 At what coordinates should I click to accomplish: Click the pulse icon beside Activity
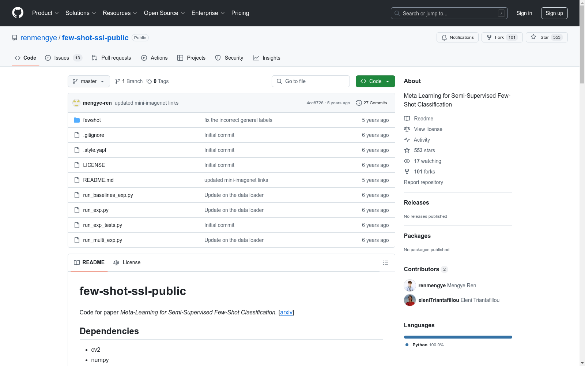pyautogui.click(x=407, y=140)
